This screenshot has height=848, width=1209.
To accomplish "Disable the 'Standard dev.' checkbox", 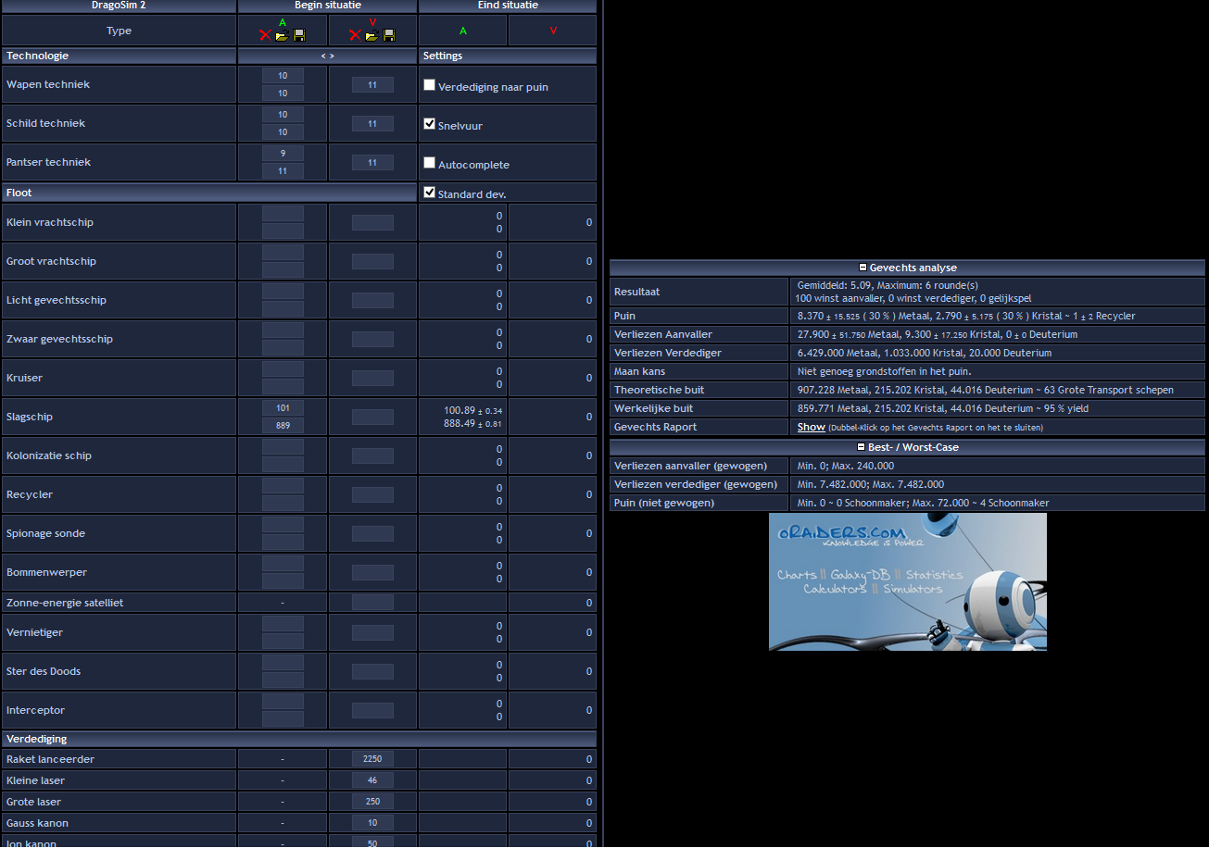I will pyautogui.click(x=429, y=193).
